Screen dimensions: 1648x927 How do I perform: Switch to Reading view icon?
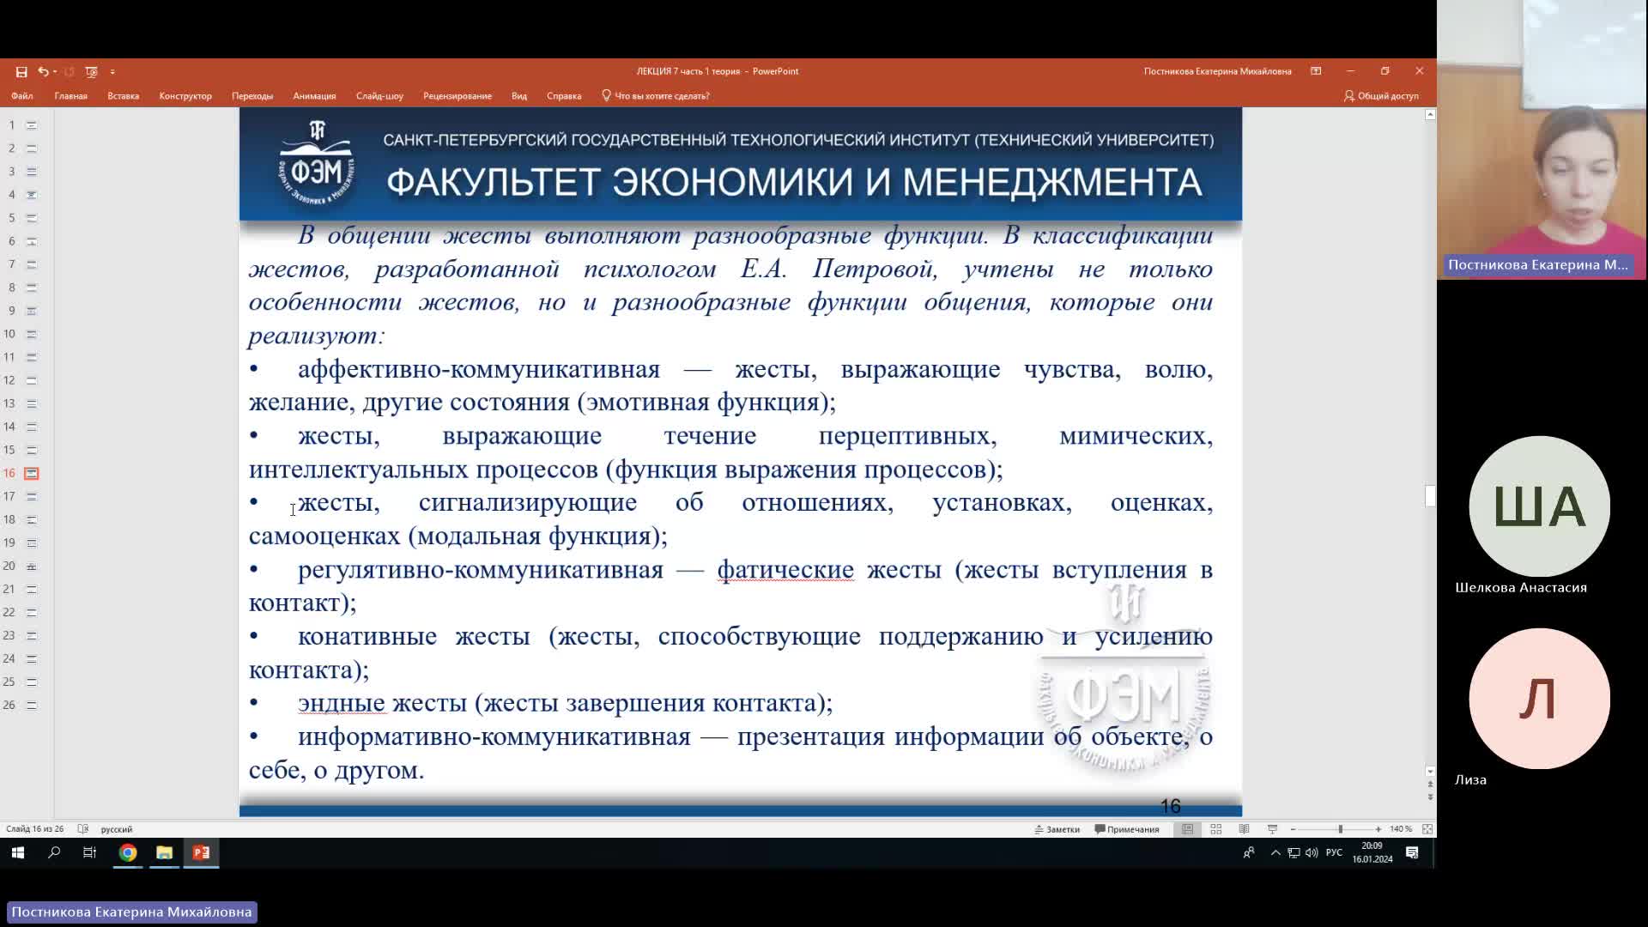1244,829
